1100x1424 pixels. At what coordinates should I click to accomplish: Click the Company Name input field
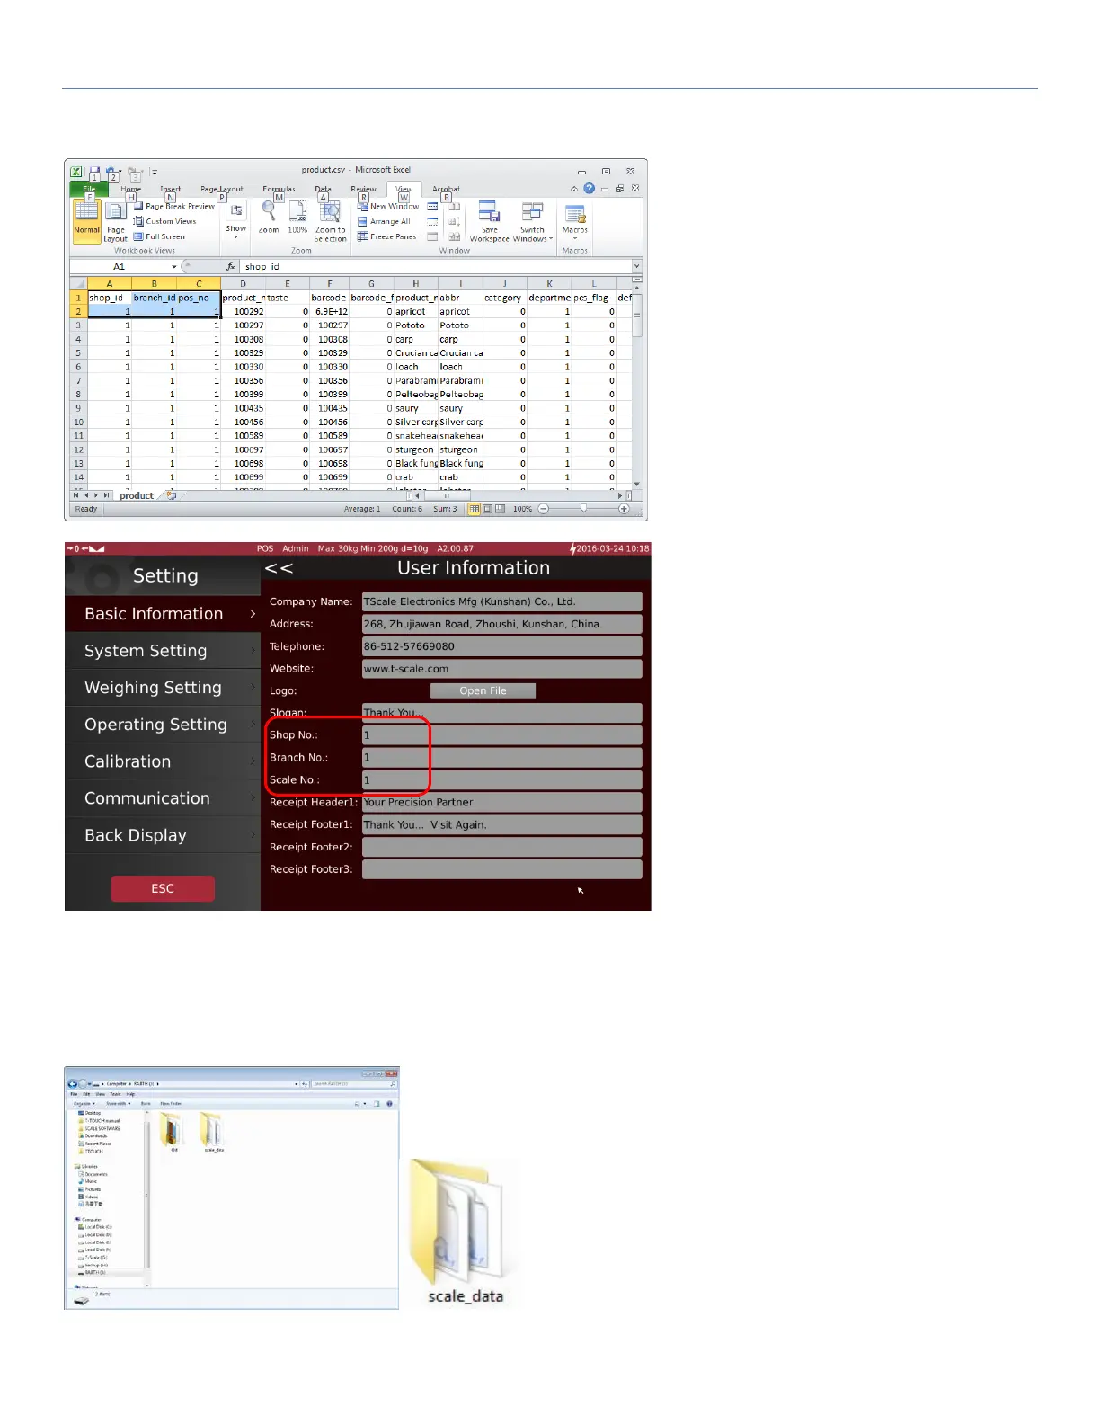(x=501, y=601)
